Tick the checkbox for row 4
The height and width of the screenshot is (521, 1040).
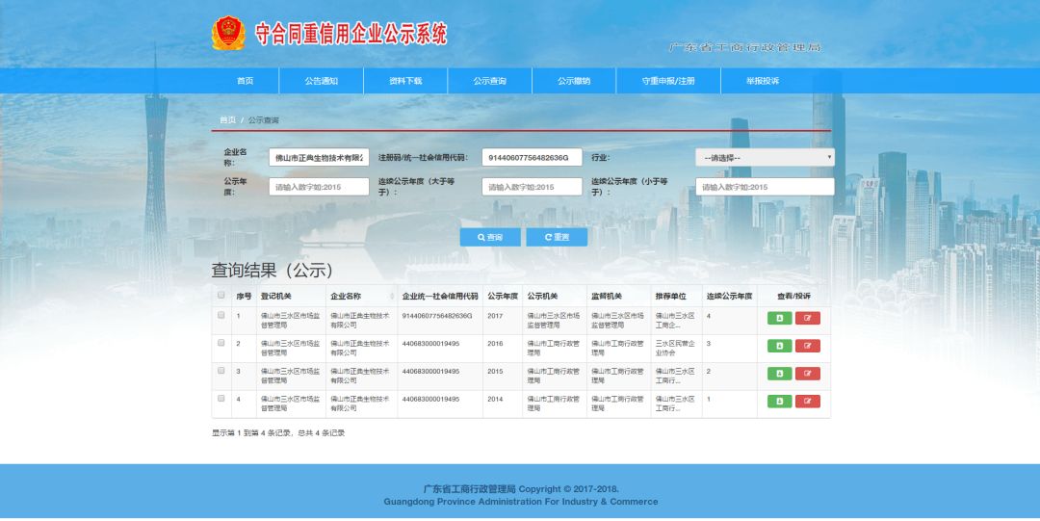221,399
